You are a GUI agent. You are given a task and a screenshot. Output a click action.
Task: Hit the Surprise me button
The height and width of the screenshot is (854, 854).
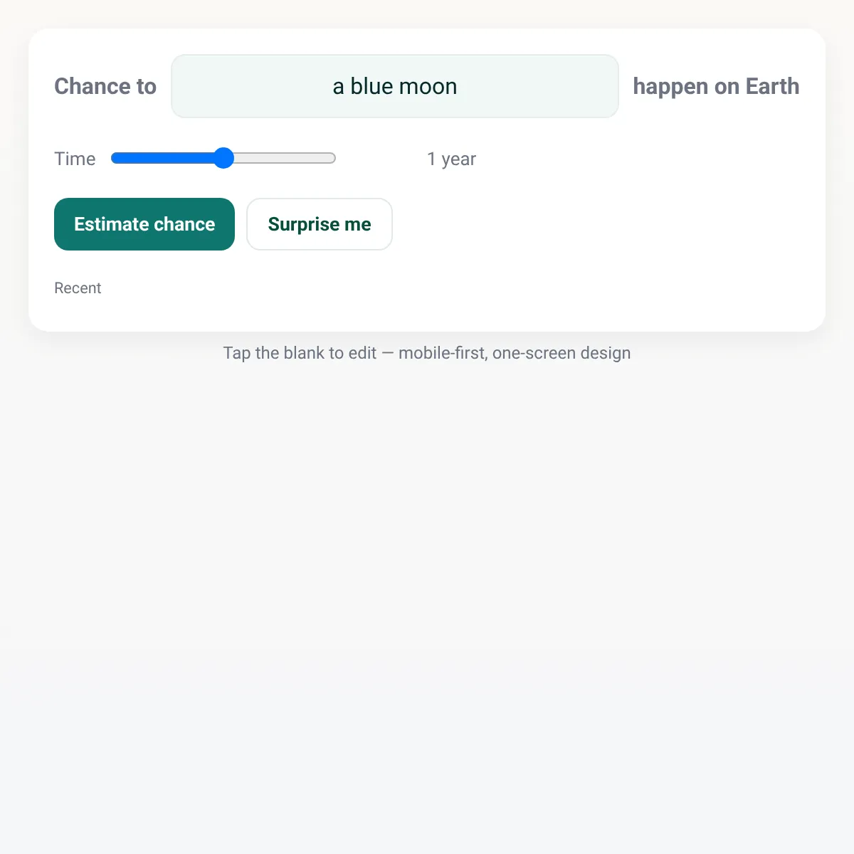pos(319,224)
